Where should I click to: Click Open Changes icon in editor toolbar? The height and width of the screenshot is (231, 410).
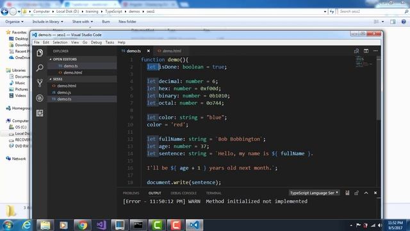[x=356, y=51]
